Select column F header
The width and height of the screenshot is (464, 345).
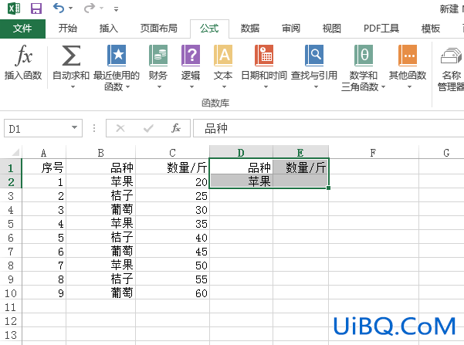pyautogui.click(x=373, y=153)
